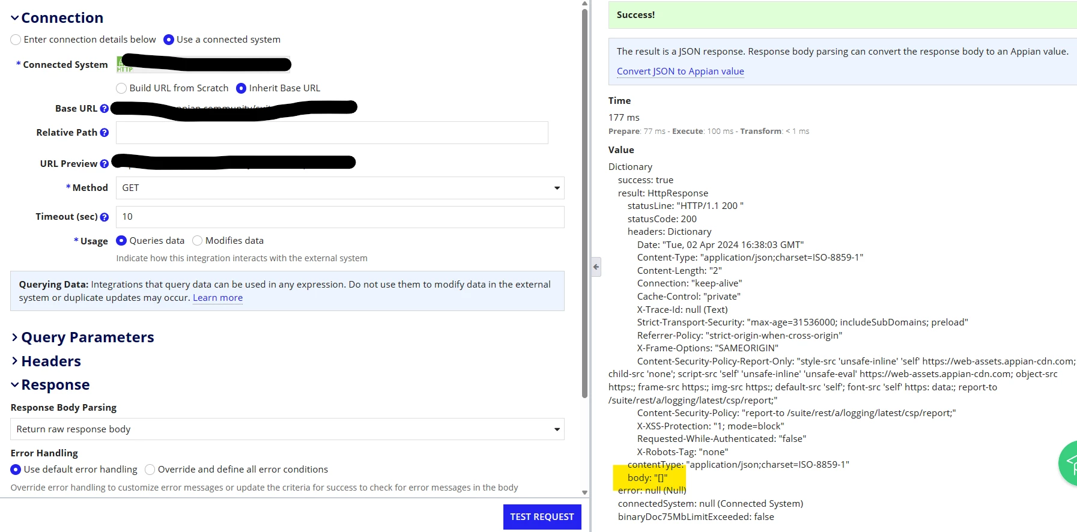Select Override and define all error conditions
Viewport: 1077px width, 532px height.
(150, 470)
